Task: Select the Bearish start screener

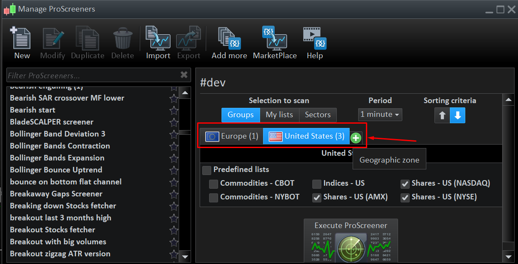Action: point(33,110)
